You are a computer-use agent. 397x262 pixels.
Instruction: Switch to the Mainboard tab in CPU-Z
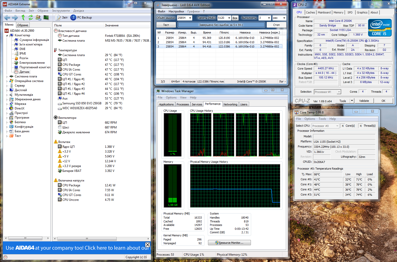(324, 12)
